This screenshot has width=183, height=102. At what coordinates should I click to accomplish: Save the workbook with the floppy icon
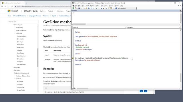[x=79, y=8]
